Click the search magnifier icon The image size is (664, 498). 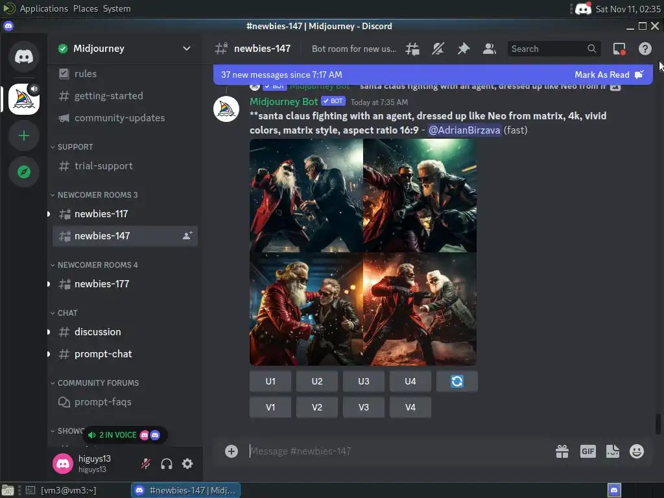click(x=591, y=49)
